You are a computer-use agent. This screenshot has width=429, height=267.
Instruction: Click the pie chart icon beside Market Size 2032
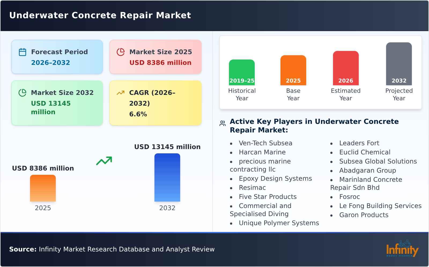[x=23, y=93]
